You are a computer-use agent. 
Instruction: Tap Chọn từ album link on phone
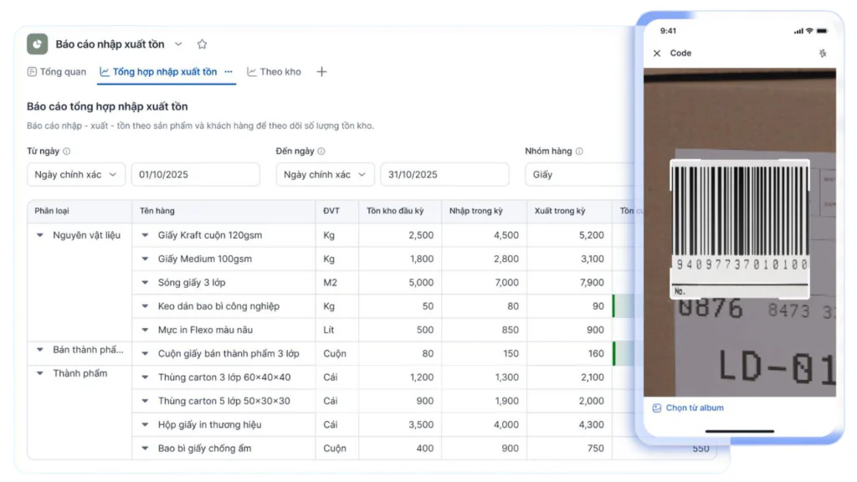[695, 408]
